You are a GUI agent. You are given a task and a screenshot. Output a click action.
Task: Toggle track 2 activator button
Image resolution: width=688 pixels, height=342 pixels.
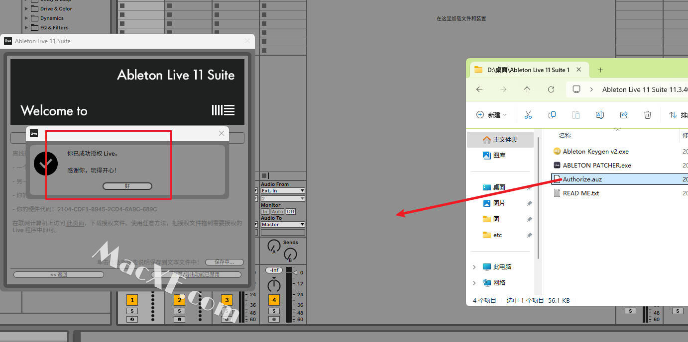[x=179, y=300]
